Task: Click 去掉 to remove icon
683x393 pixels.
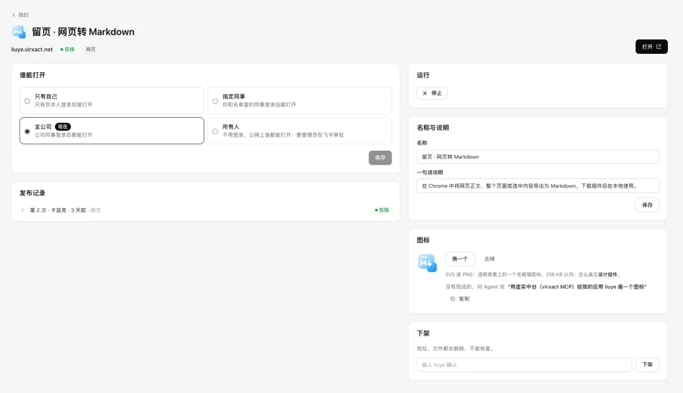Action: (489, 259)
